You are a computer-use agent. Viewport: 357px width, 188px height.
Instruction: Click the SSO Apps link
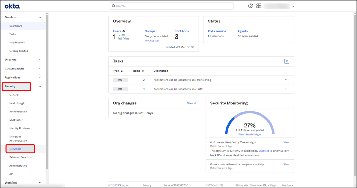(x=181, y=31)
